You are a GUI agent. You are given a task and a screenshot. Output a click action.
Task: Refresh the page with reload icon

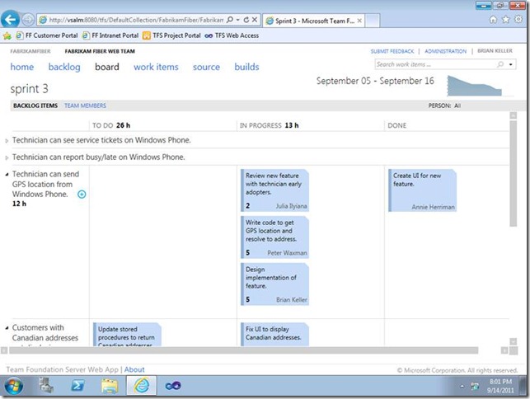tap(252, 18)
